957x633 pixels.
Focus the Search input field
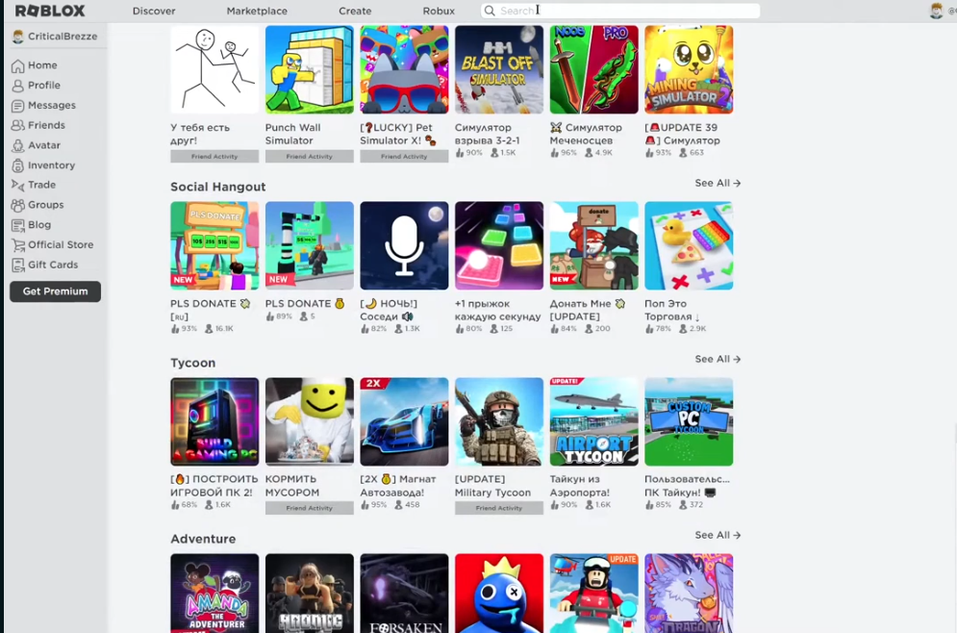coord(620,11)
